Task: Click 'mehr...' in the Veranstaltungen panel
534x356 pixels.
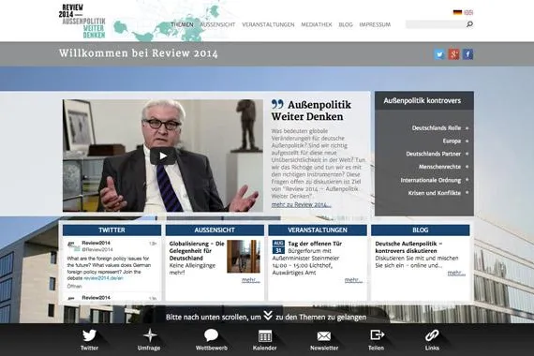Action: point(353,280)
